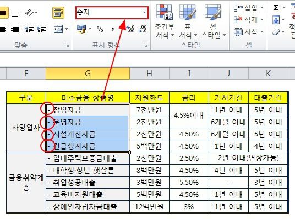Click the 삭제 delete cells button

coord(245,19)
